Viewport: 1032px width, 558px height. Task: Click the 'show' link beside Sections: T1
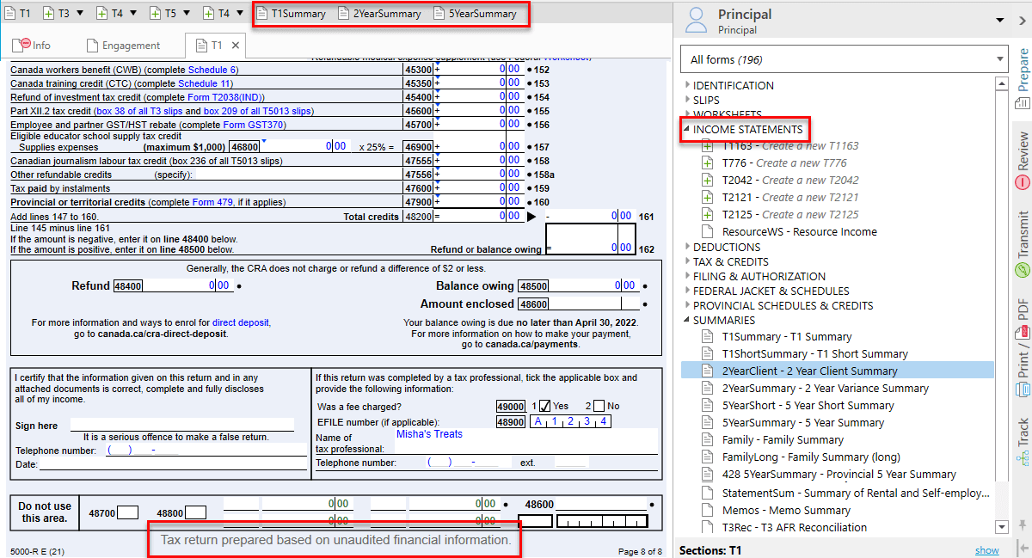pos(987,550)
